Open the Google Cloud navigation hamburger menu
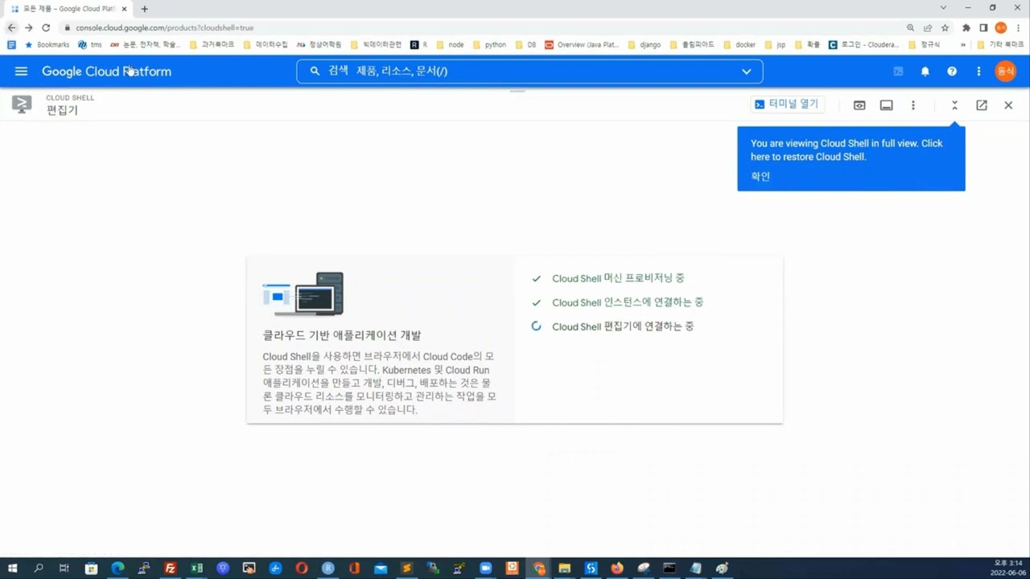This screenshot has height=579, width=1030. point(21,72)
